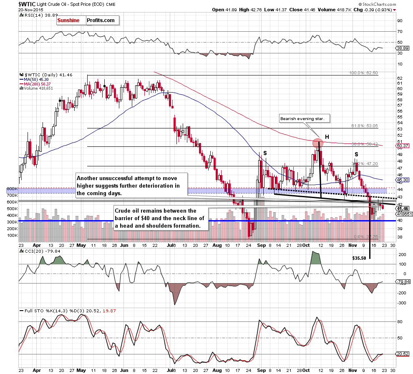Click the 800K volume axis label

coord(12,189)
